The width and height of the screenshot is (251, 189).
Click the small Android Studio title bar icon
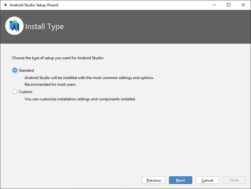pyautogui.click(x=5, y=5)
